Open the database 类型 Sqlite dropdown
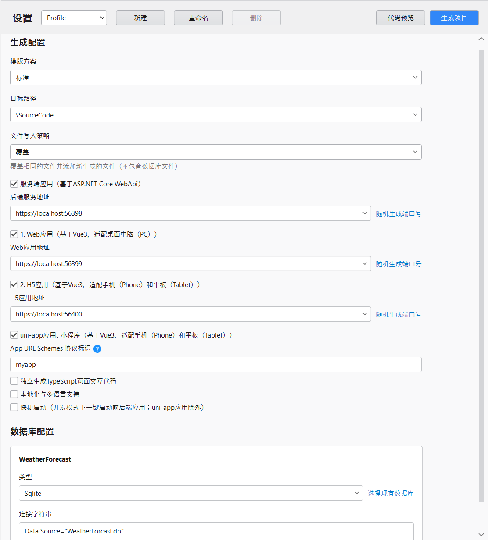The height and width of the screenshot is (540, 488). [191, 493]
